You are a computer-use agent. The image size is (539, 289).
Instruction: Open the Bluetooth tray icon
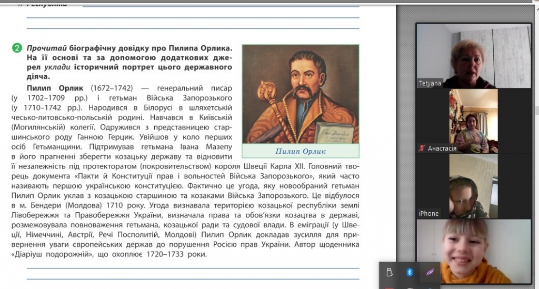click(410, 272)
